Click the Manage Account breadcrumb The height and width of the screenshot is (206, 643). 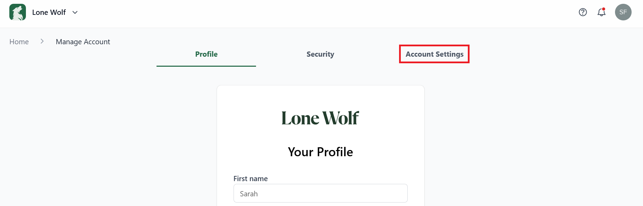tap(83, 41)
